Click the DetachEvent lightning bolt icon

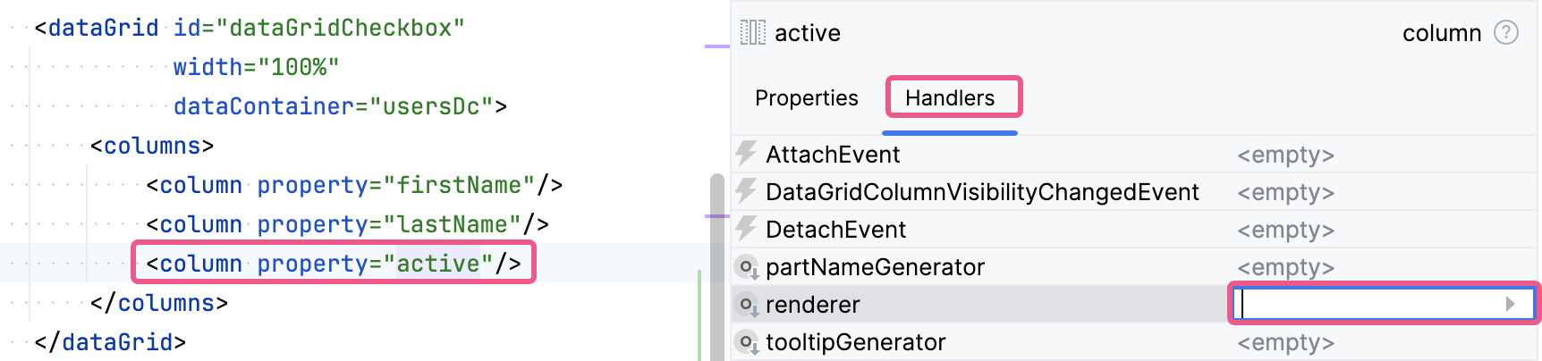coord(746,229)
